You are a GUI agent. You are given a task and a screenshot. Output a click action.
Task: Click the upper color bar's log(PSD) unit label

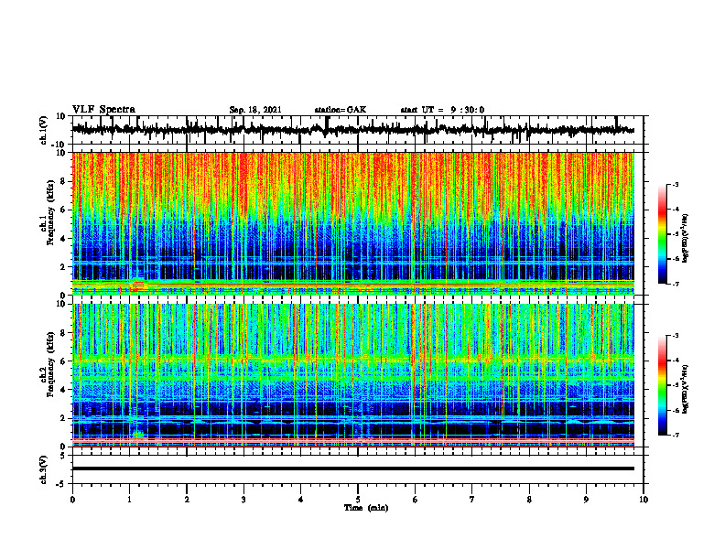click(x=686, y=238)
